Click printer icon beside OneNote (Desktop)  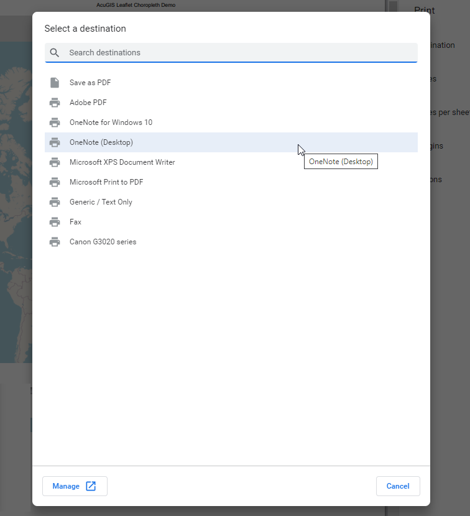pyautogui.click(x=55, y=142)
